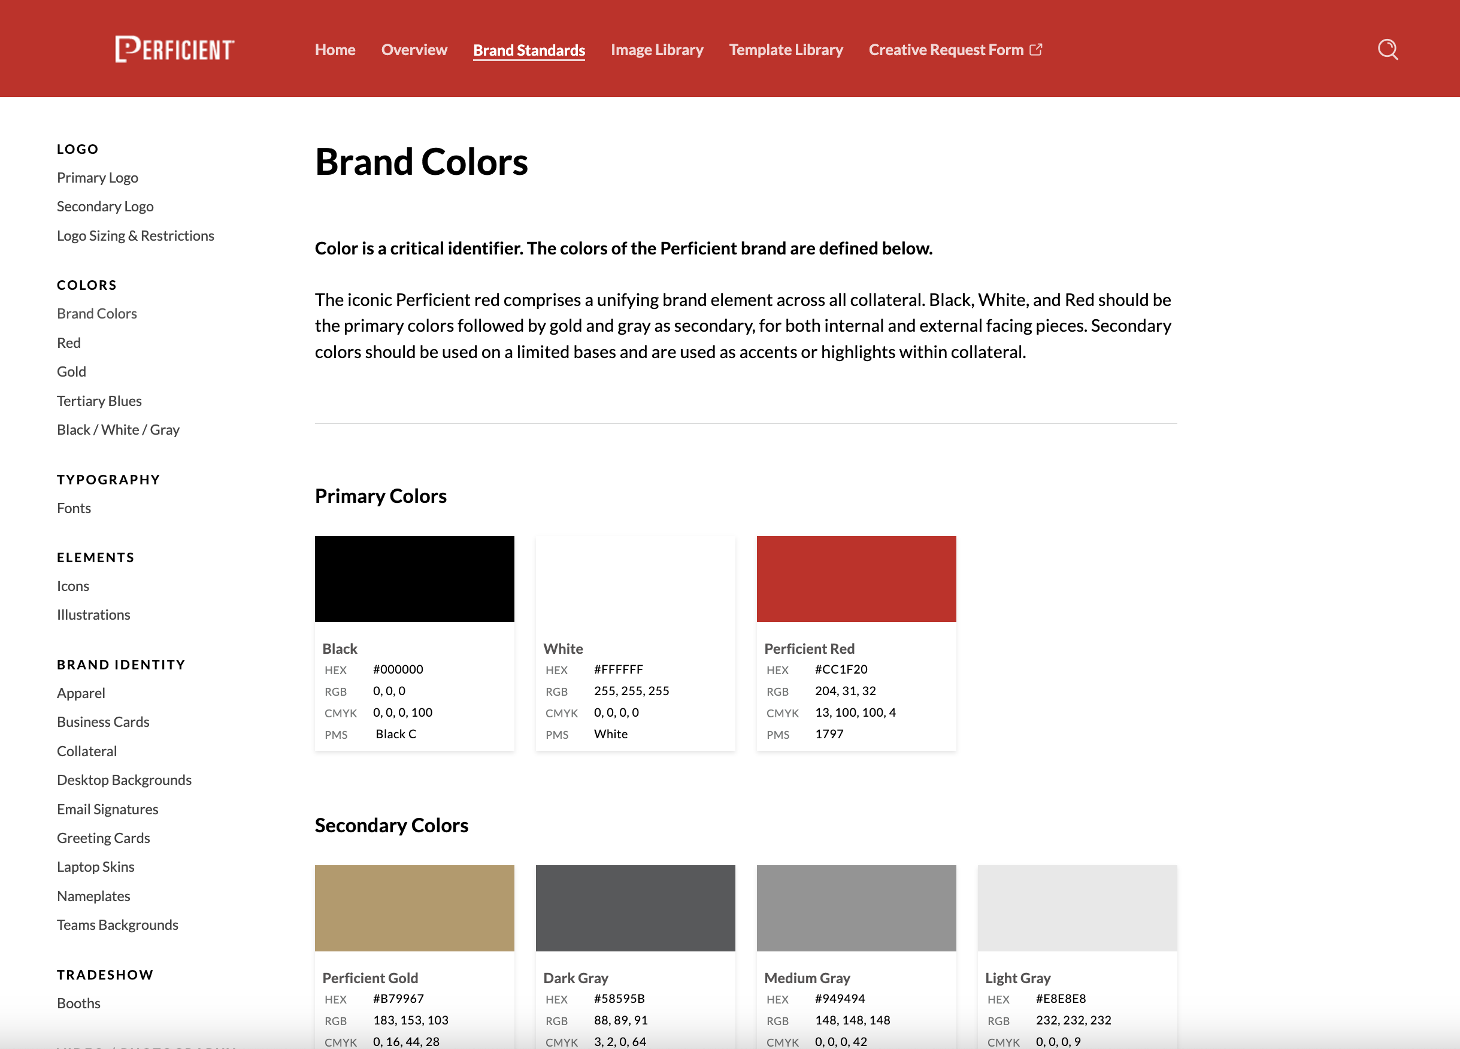
Task: Click the Fonts item under Typography
Action: [x=74, y=508]
